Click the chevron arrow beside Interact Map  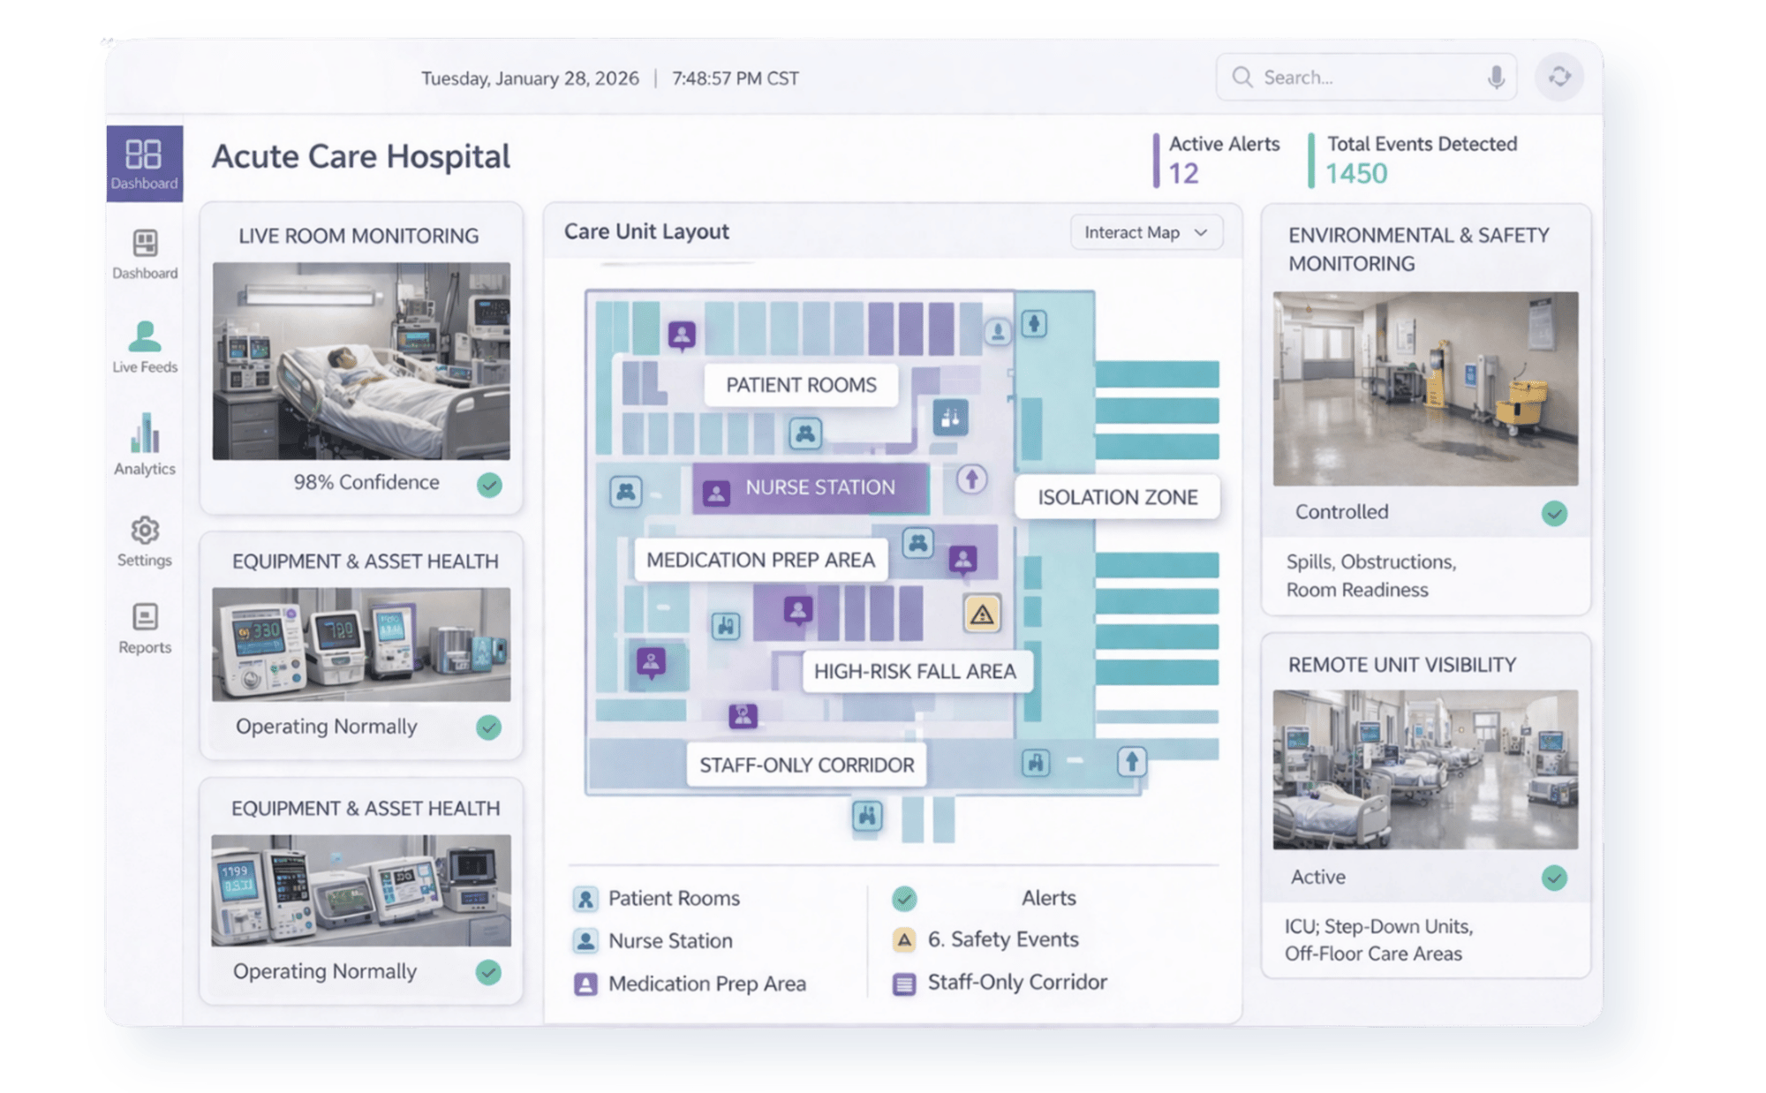[x=1201, y=232]
